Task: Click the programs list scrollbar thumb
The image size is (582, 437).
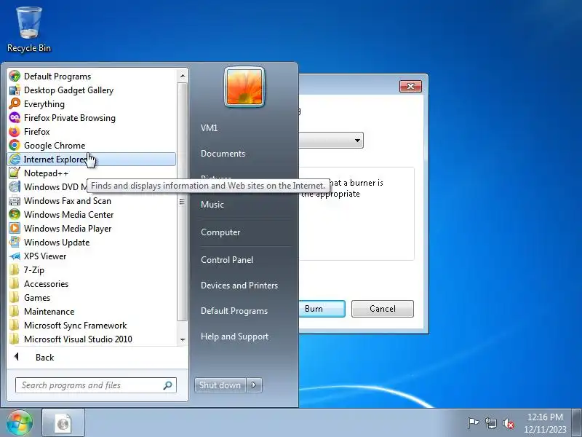Action: (183, 202)
